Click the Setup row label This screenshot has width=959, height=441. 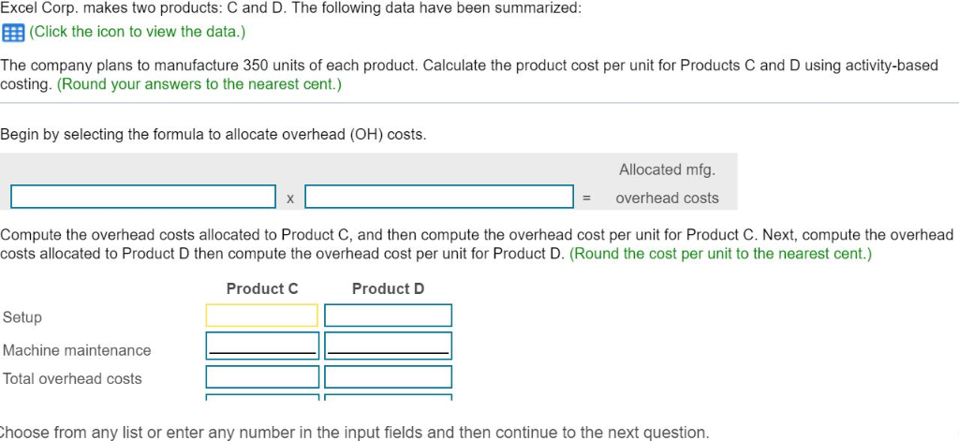pyautogui.click(x=22, y=317)
